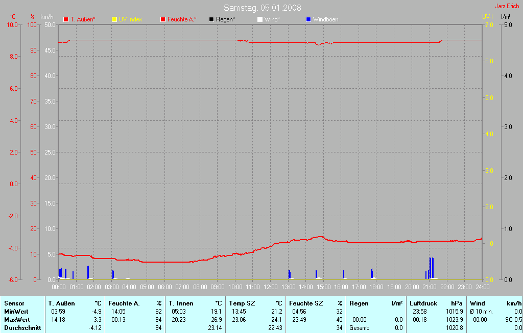Image resolution: width=523 pixels, height=333 pixels.
Task: Click the white Wind legend square
Action: click(259, 19)
